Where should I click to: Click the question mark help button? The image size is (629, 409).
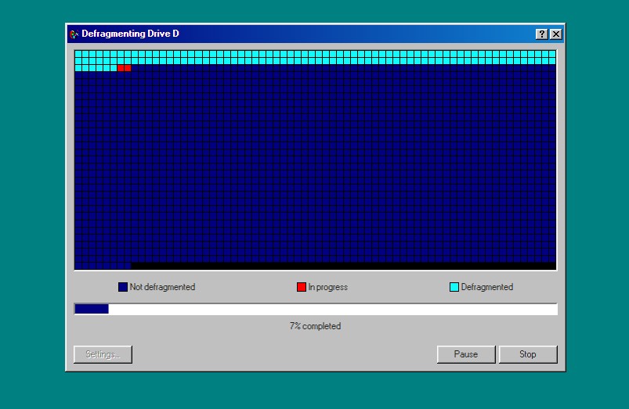tap(541, 34)
